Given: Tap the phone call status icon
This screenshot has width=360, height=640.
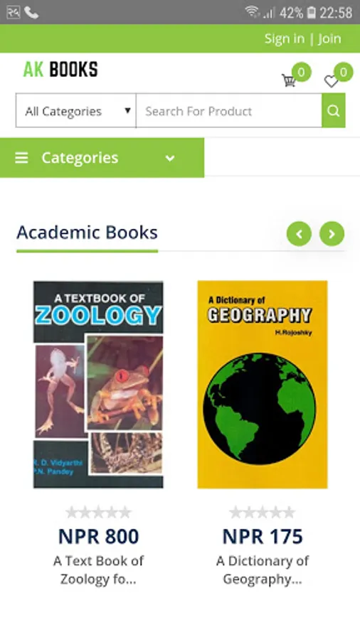Looking at the screenshot, I should [31, 13].
